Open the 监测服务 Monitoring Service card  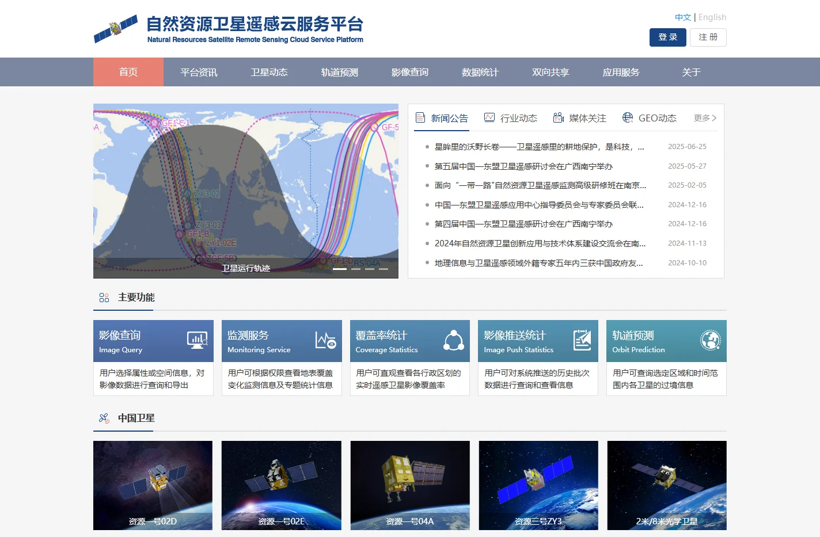282,358
